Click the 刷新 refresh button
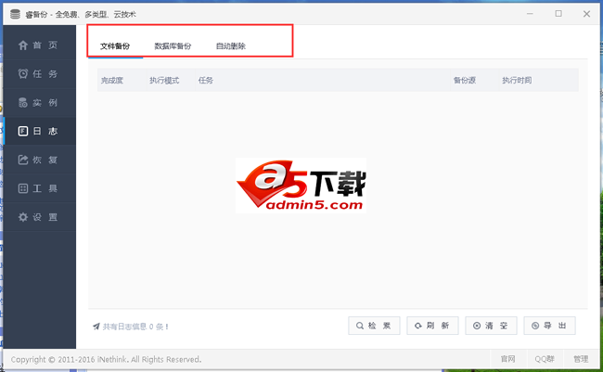 pos(432,326)
